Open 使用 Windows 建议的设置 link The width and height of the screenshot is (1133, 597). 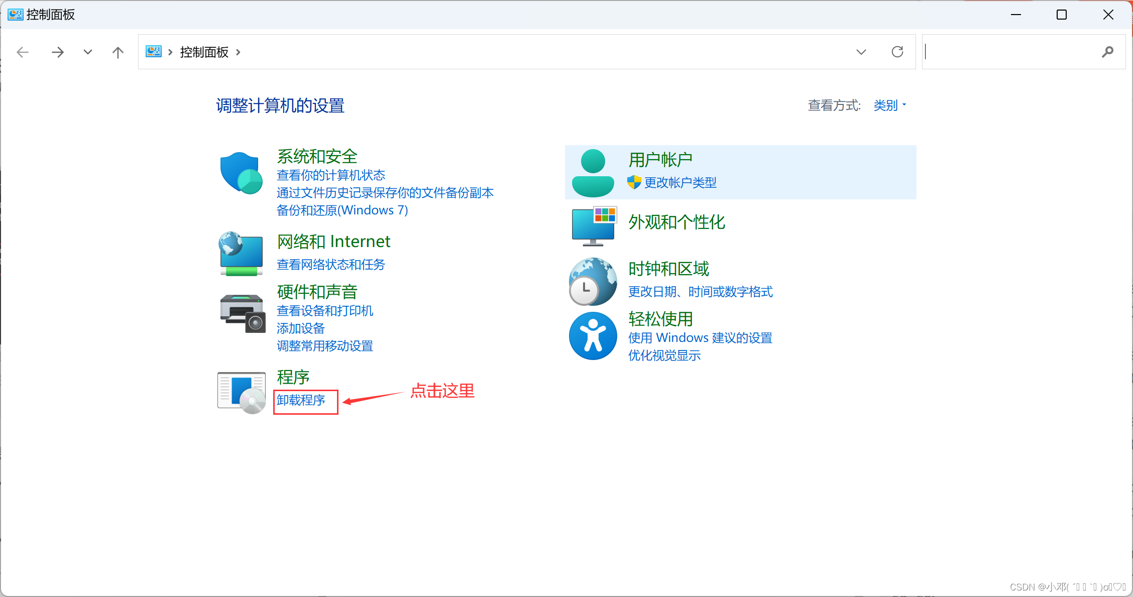[x=700, y=337]
